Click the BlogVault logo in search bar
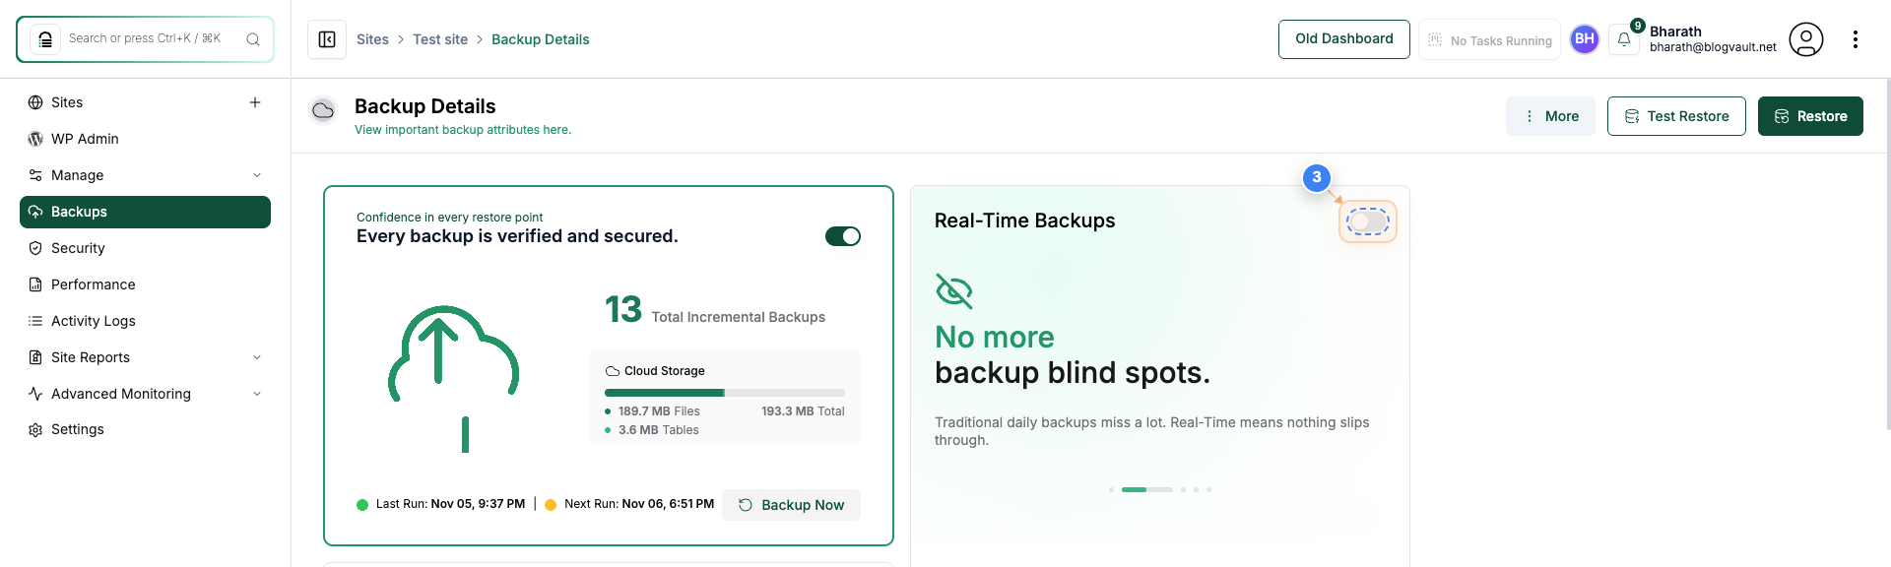 click(x=44, y=39)
